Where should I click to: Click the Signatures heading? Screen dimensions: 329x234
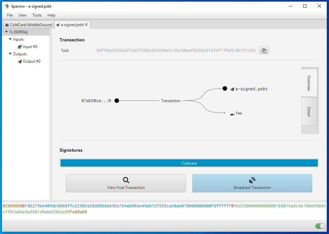pos(71,150)
